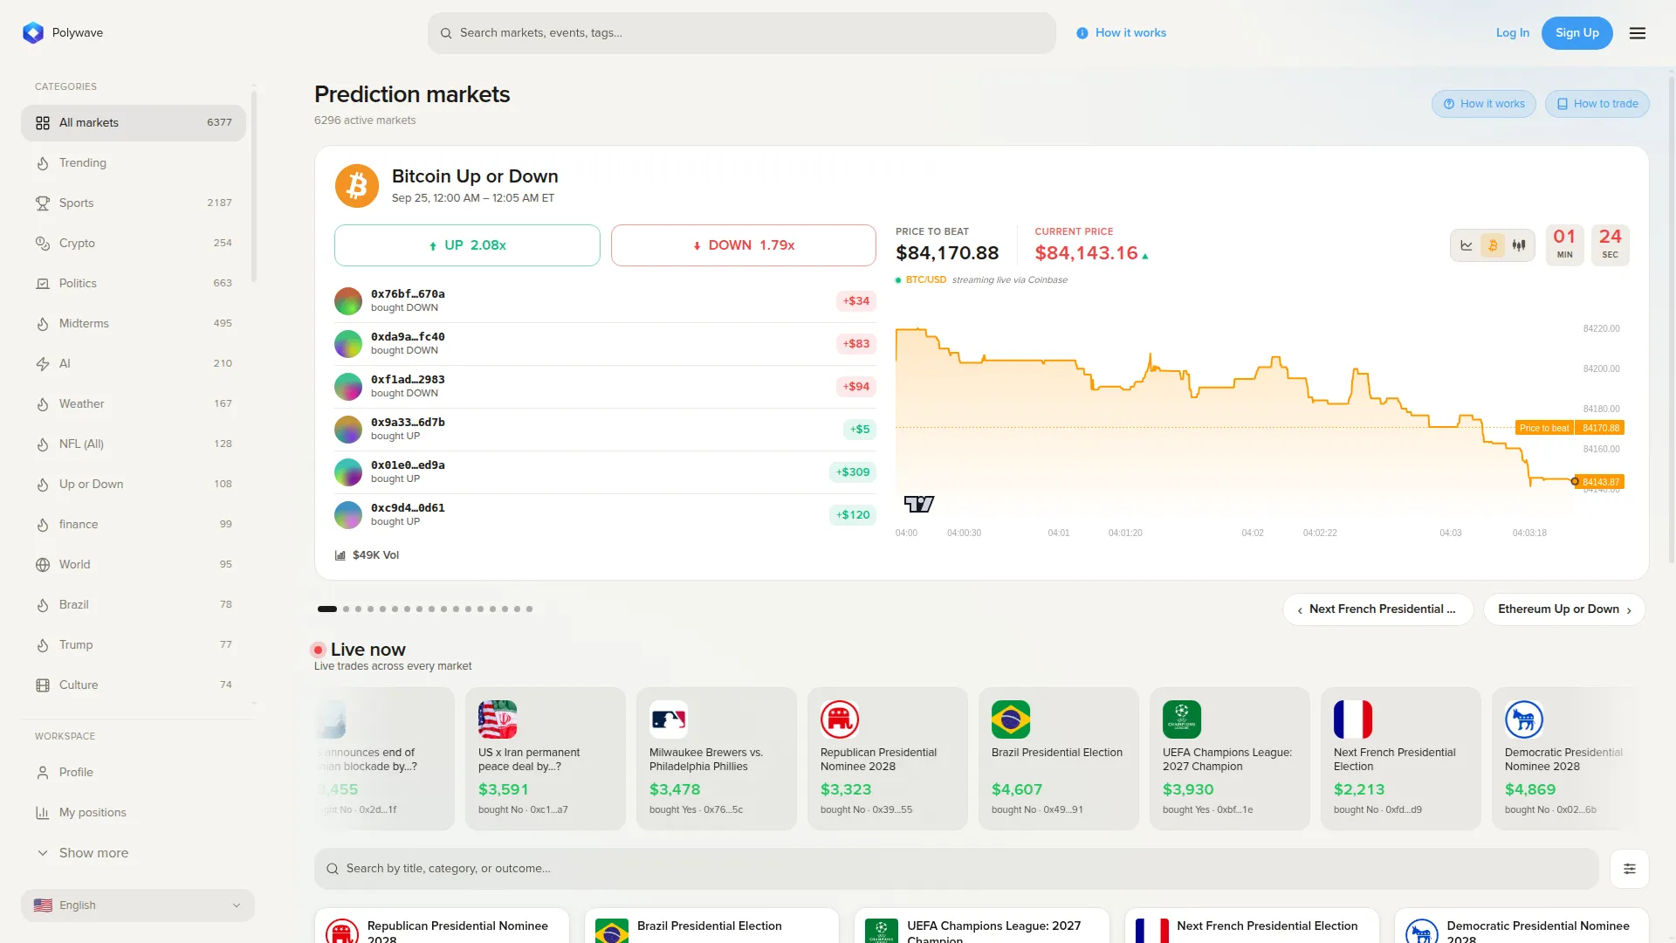1676x943 pixels.
Task: Click the Milwaukee Brewers MLB icon
Action: pyautogui.click(x=669, y=719)
